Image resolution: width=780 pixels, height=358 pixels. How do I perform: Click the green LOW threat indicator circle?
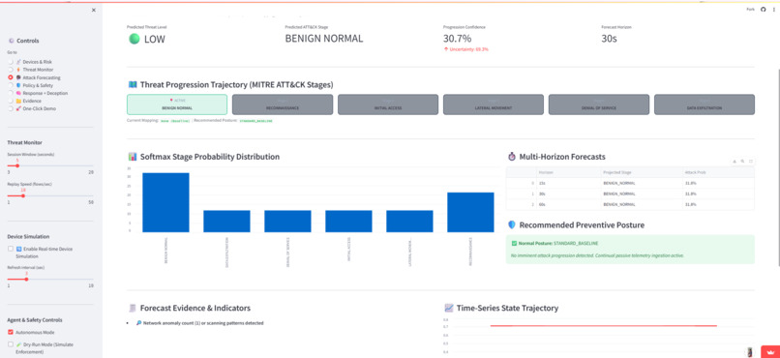134,39
